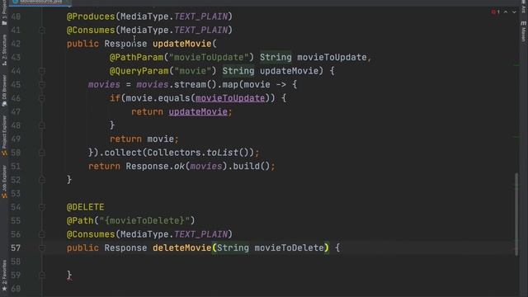Collapse the fold marker on line 44
528x297 pixels.
42,71
